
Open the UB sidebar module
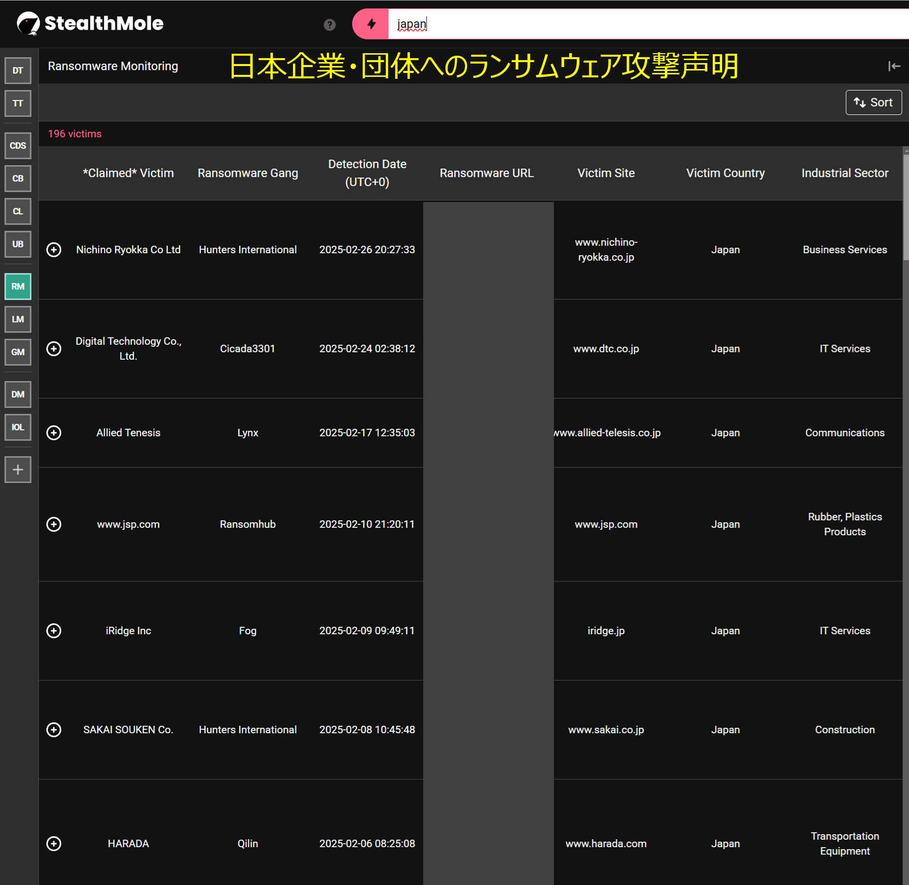tap(18, 244)
